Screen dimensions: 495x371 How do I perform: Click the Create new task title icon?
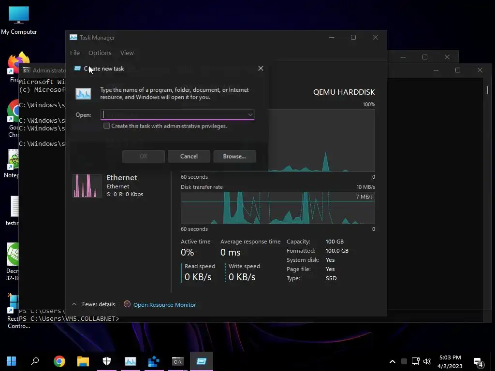tap(77, 69)
